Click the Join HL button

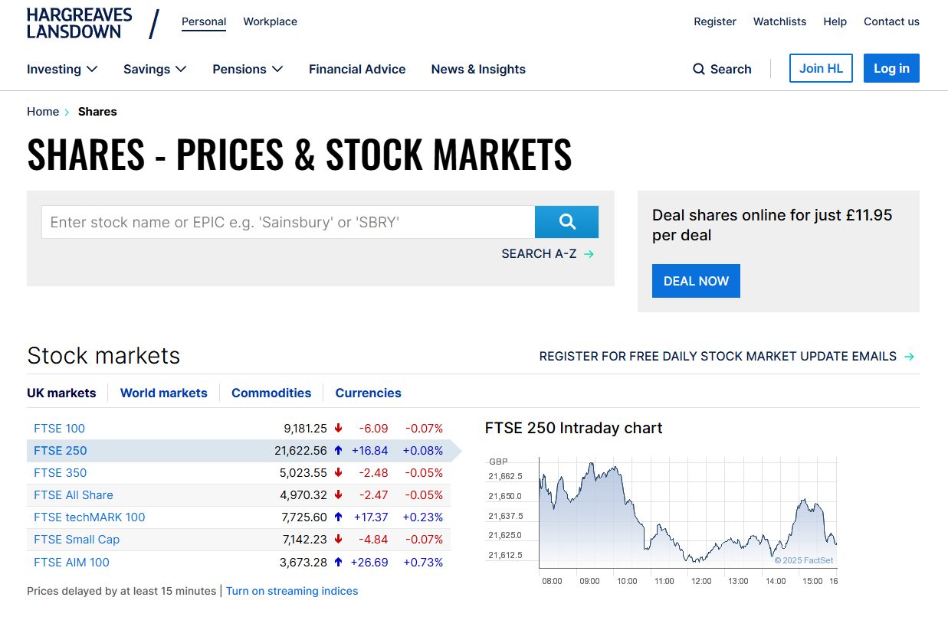pyautogui.click(x=821, y=68)
